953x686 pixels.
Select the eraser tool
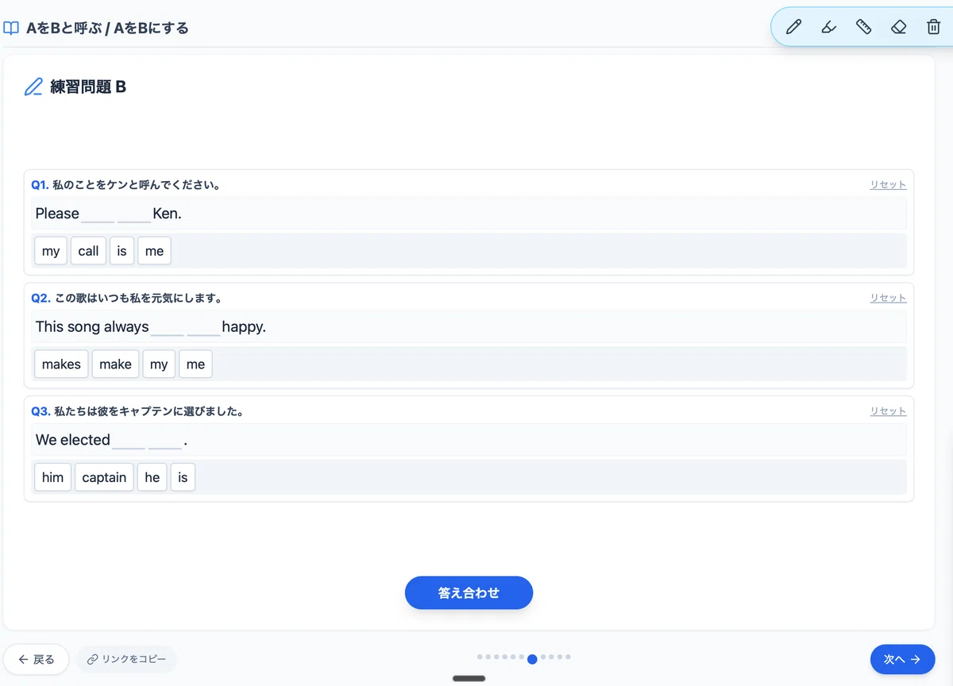898,27
